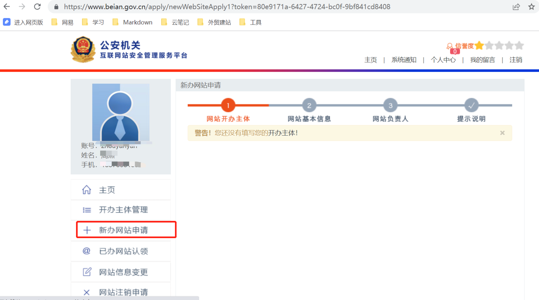The width and height of the screenshot is (539, 300).
Task: Click the home icon beside 主页 in sidebar
Action: click(x=87, y=190)
